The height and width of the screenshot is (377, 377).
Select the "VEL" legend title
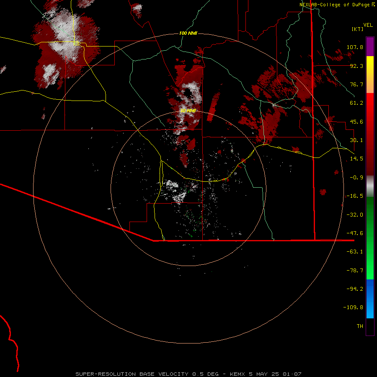pos(368,25)
